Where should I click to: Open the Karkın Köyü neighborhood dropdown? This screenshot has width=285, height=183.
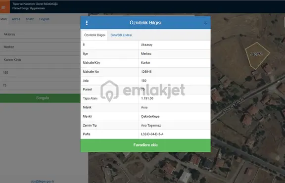pos(40,60)
